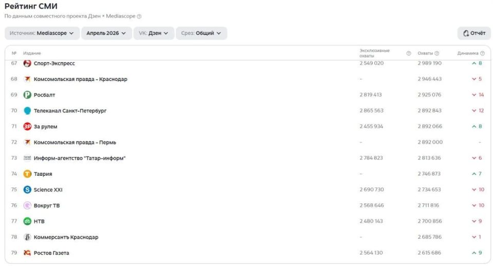
Task: Click the Телеканал Санкт-Петербург logo icon
Action: click(x=27, y=111)
